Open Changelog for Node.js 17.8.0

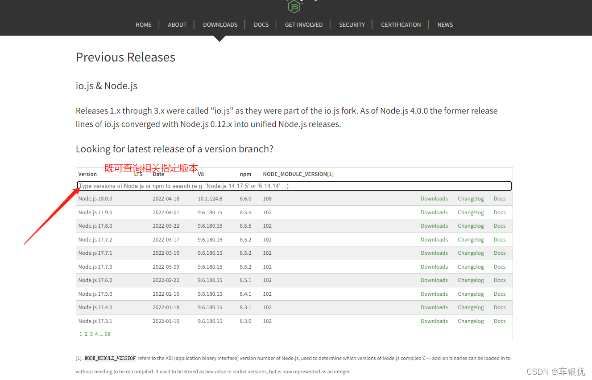tap(471, 226)
